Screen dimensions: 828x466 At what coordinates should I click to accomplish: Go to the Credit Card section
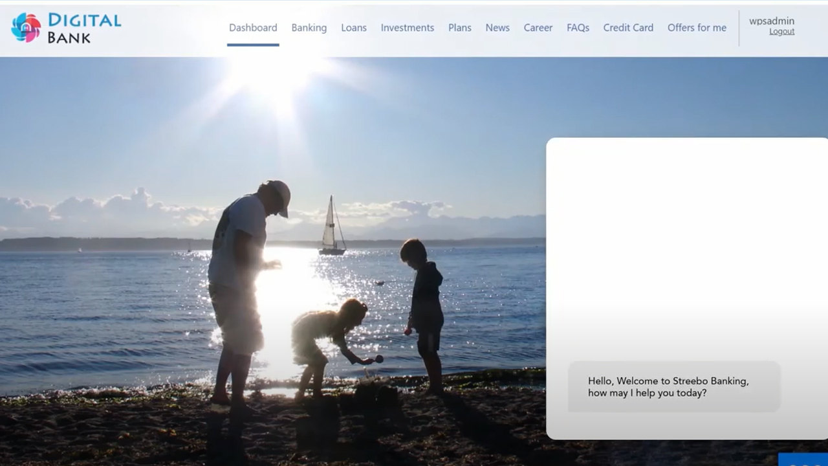(x=628, y=28)
